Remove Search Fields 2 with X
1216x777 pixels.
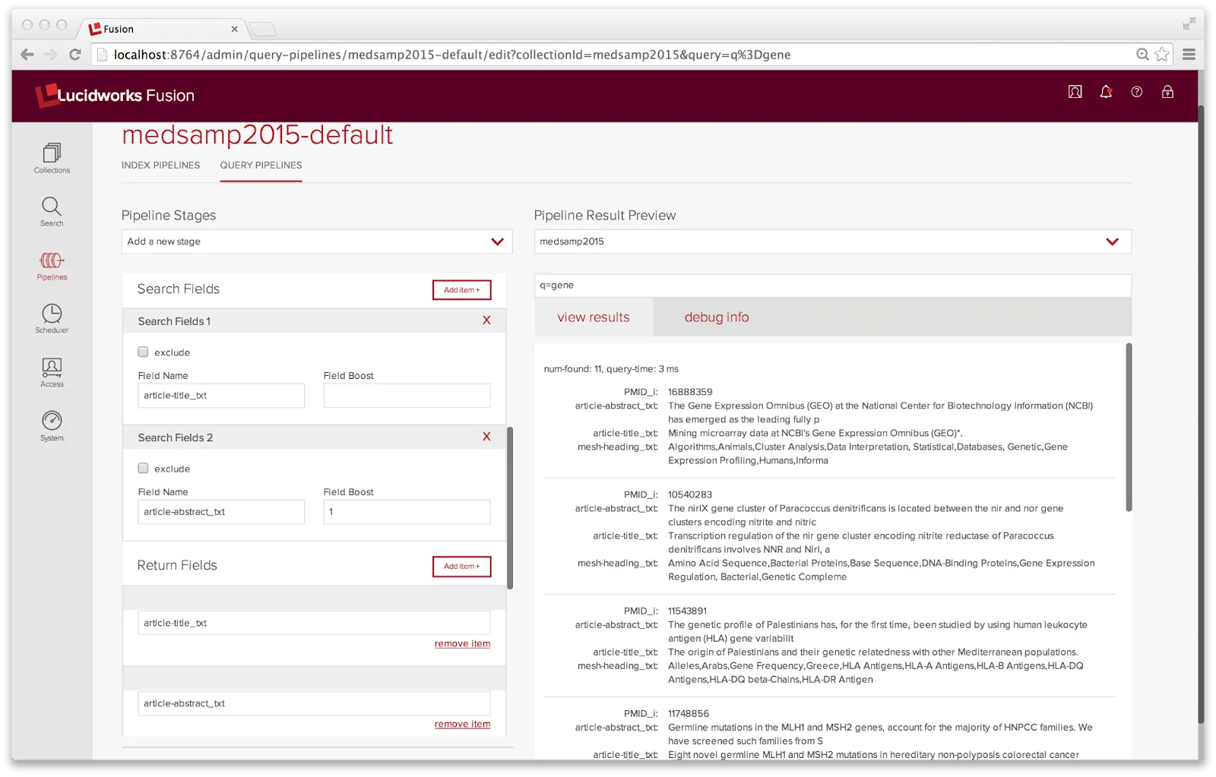[x=486, y=437]
